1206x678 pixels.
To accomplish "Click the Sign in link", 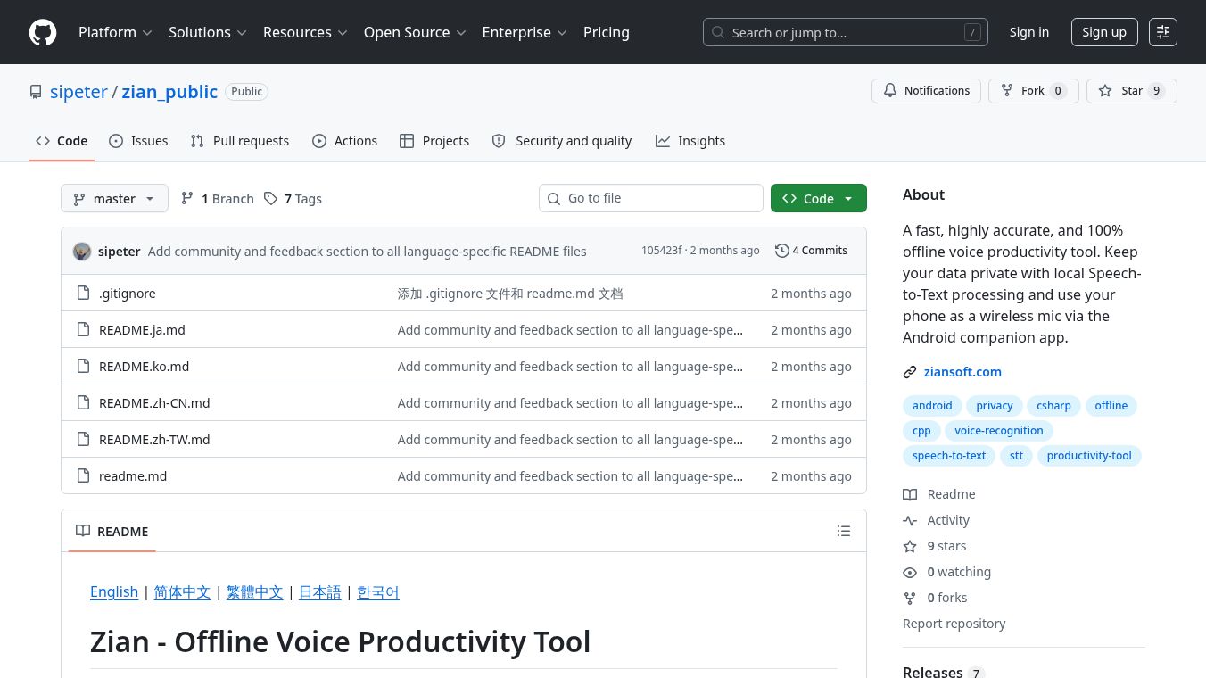I will 1029,32.
